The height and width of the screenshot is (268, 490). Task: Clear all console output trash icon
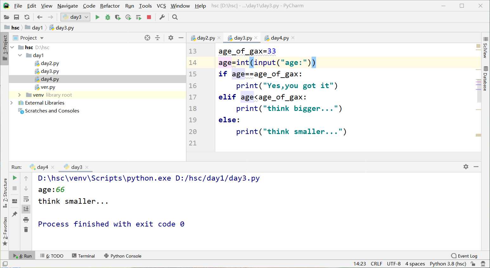coord(26,229)
